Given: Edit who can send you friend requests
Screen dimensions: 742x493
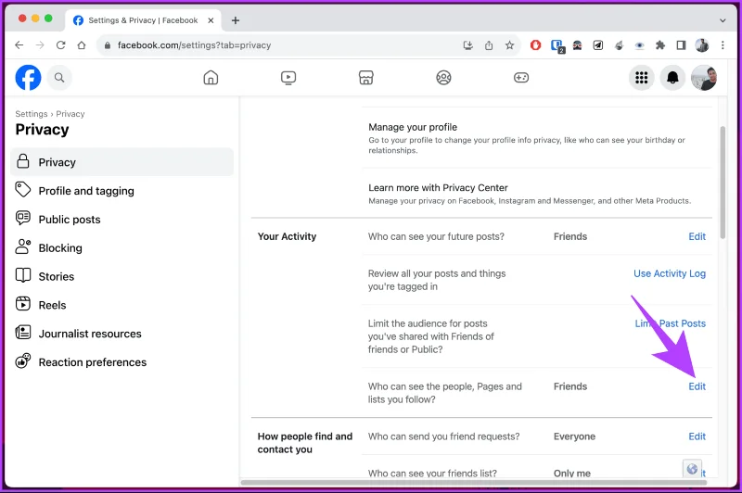Looking at the screenshot, I should tap(697, 436).
